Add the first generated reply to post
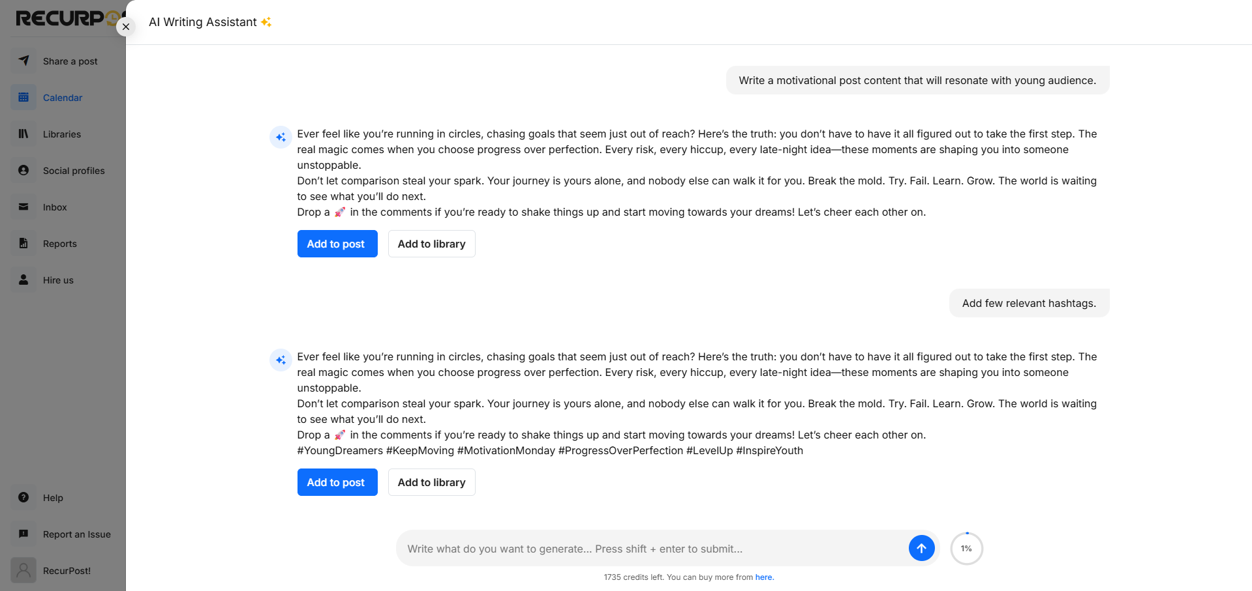Image resolution: width=1252 pixels, height=591 pixels. point(337,244)
